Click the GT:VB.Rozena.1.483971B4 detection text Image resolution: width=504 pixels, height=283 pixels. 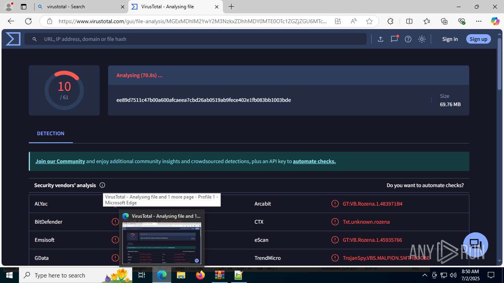coord(372,204)
